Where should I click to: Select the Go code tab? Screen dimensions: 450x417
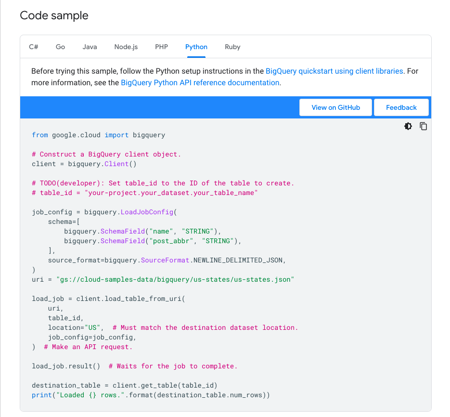60,47
